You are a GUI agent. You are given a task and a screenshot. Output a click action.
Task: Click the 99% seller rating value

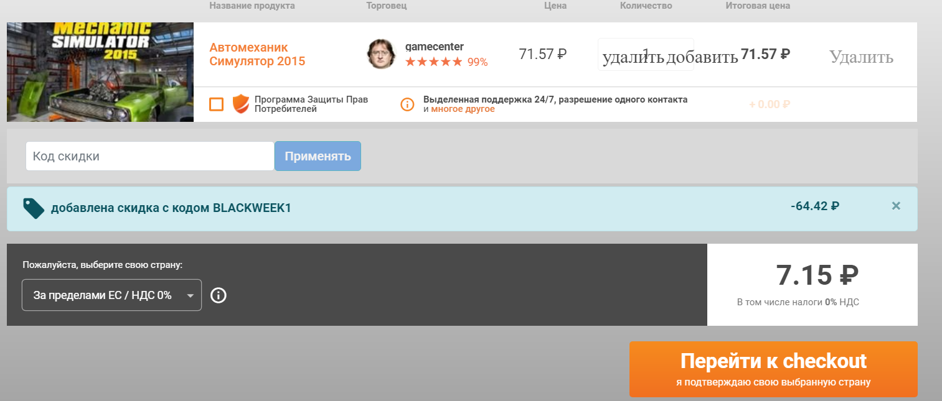pos(478,62)
